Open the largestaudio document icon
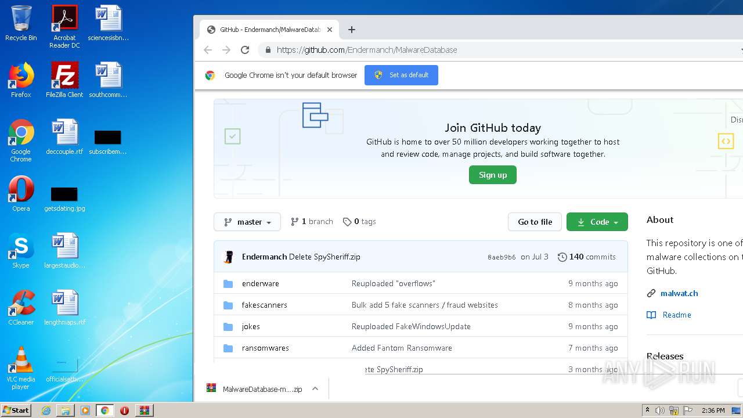This screenshot has height=418, width=743. pos(64,251)
